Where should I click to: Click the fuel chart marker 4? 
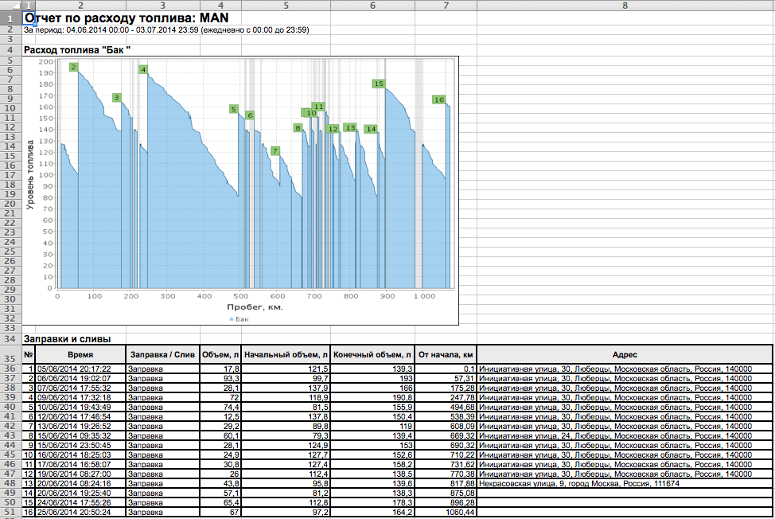pos(143,70)
